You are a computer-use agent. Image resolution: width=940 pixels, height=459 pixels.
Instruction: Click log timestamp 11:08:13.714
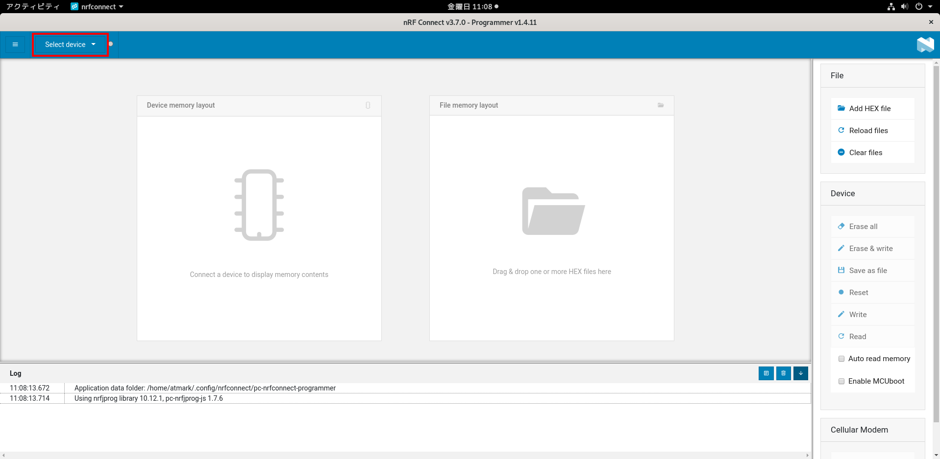(x=30, y=398)
